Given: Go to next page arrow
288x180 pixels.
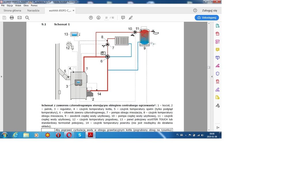Looking at the screenshot, I should click(98, 18).
